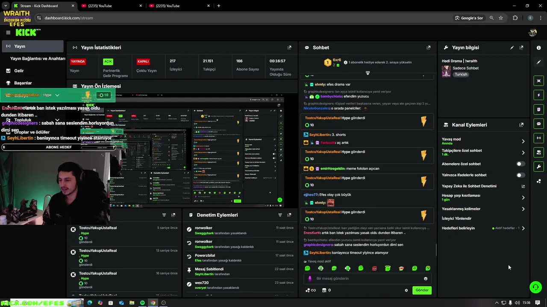This screenshot has height=307, width=547.
Task: Click the Gönder send button
Action: coord(422,290)
